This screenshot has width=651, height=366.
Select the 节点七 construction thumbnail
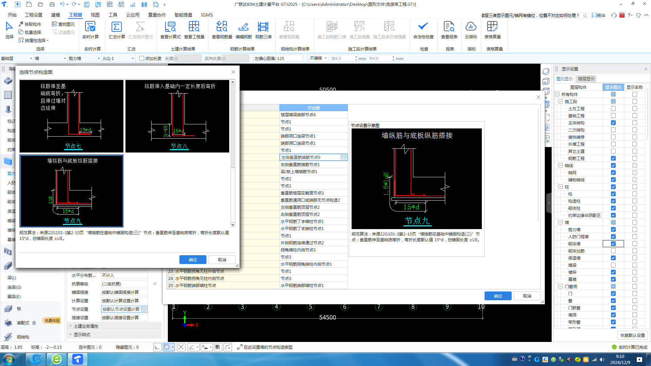pos(72,116)
